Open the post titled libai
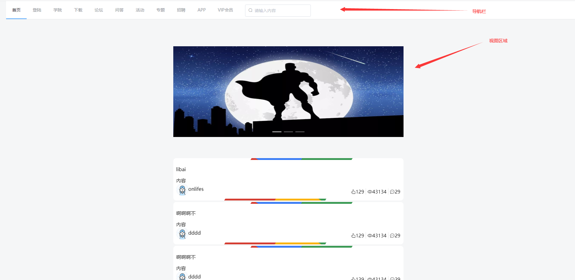 coord(181,169)
